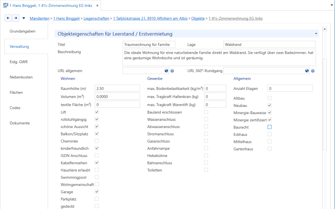The image size is (335, 209).
Task: Click the Anzahl Etagen field
Action: click(290, 89)
